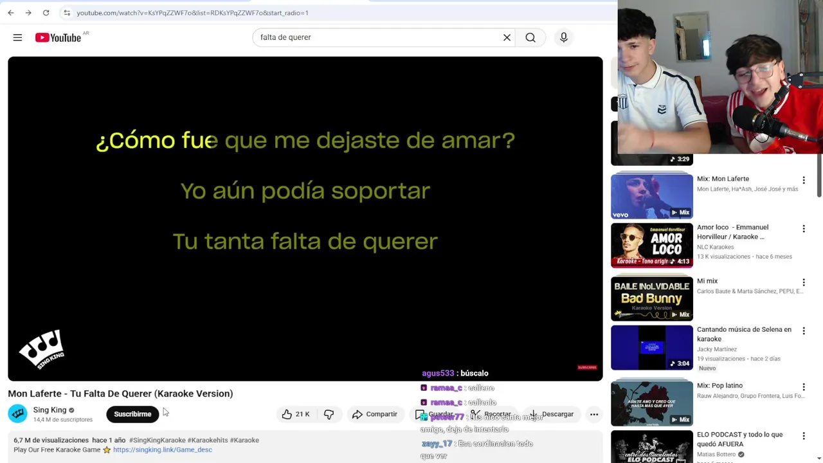
Task: Open the YouTube hamburger guide menu
Action: tap(17, 37)
